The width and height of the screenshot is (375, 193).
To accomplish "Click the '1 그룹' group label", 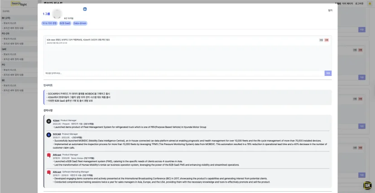I will [46, 14].
